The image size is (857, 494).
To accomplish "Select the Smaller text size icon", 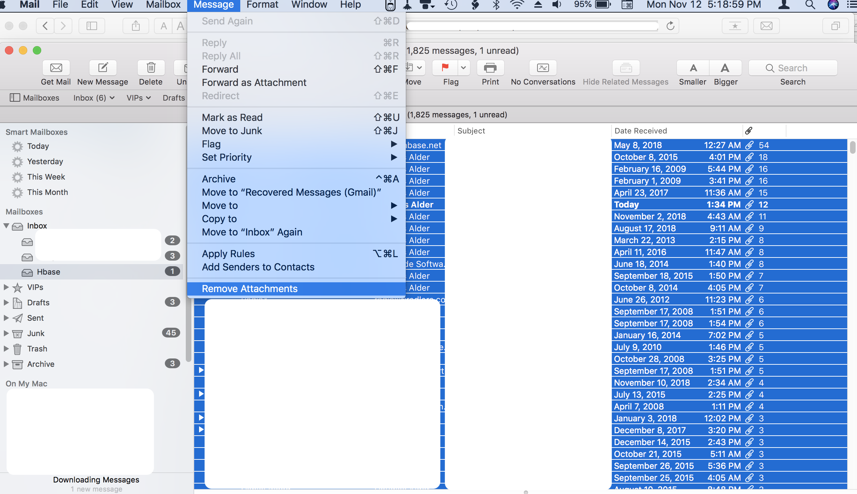I will tap(693, 68).
